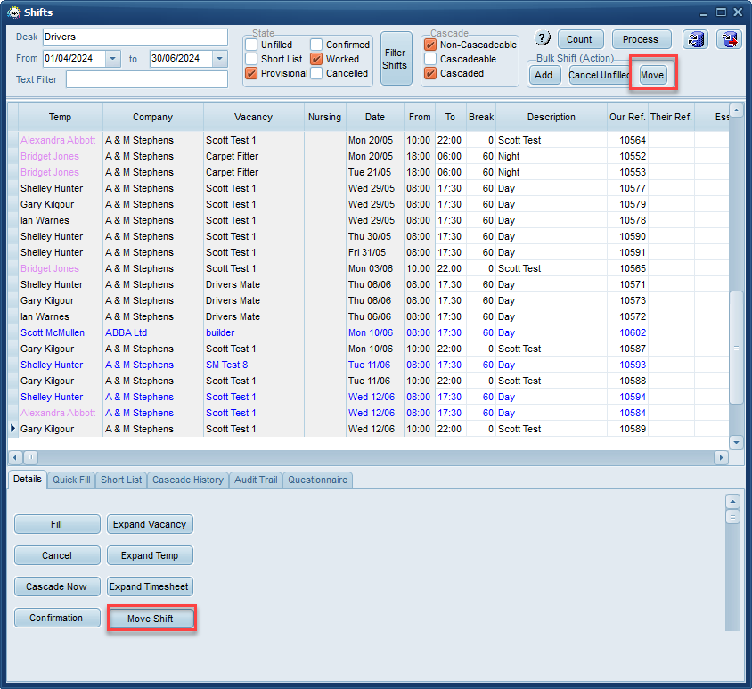The height and width of the screenshot is (689, 752).
Task: Click the vertical scrollbar thumb of table
Action: pos(736,348)
